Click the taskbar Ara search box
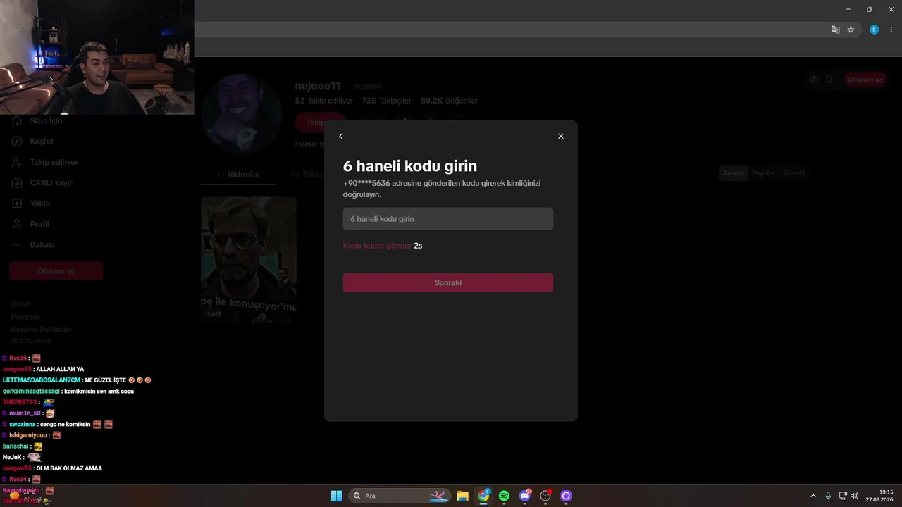This screenshot has height=507, width=902. (x=400, y=496)
